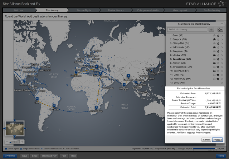Remove Casablanca (MA) from itinerary
229x159 pixels.
pos(222,59)
